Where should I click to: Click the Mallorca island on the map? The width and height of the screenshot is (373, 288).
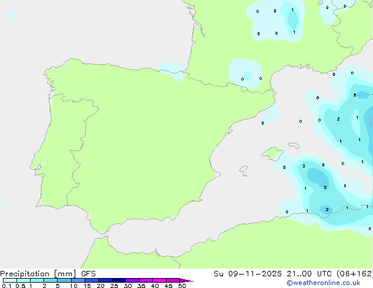click(273, 153)
